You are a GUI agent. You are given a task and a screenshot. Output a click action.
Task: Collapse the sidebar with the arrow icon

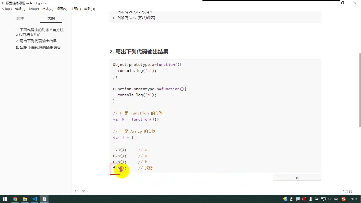(75, 191)
